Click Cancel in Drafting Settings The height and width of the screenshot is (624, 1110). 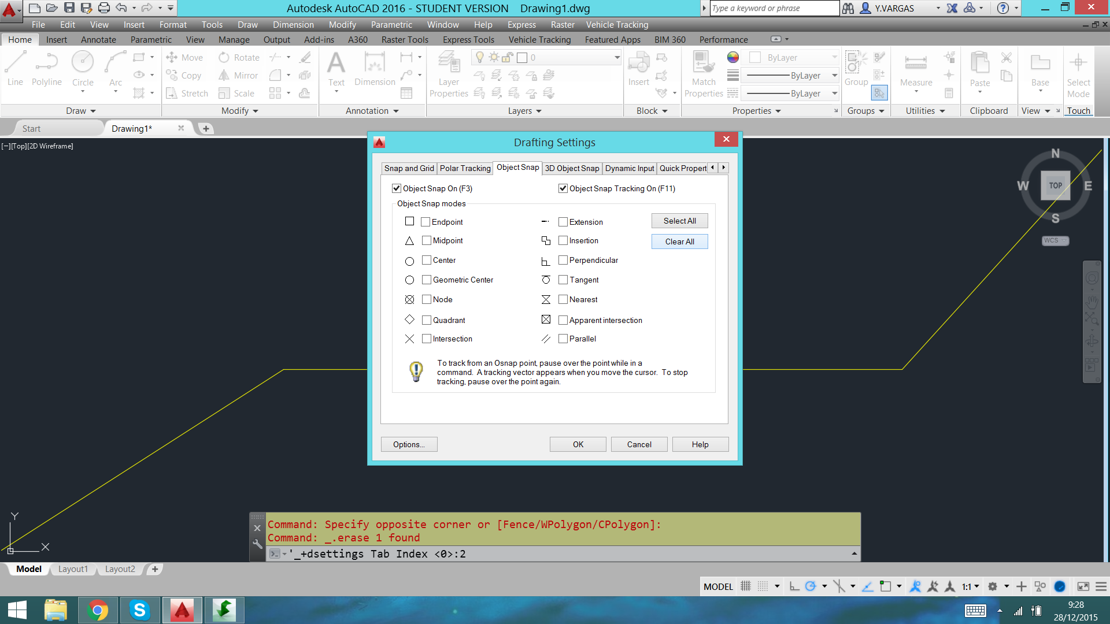coord(639,444)
